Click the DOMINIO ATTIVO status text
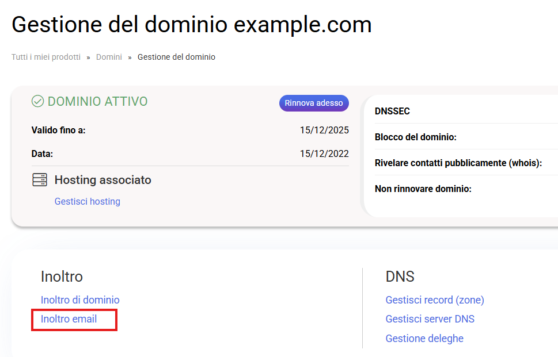This screenshot has width=558, height=357. click(x=97, y=102)
